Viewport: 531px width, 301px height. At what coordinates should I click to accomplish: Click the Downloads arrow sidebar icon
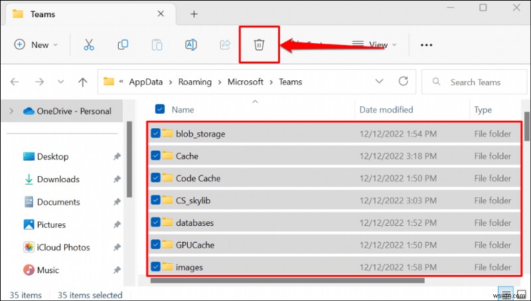click(29, 179)
